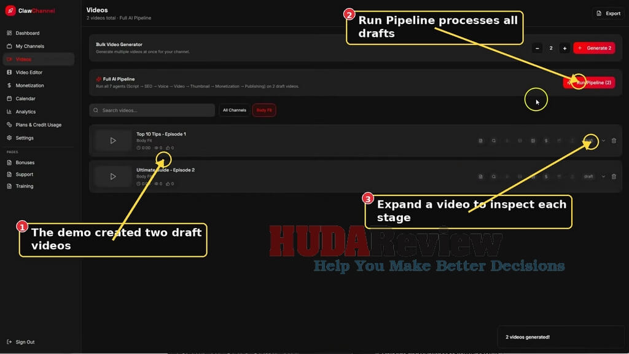Click the SEO search icon for Episode 2
Viewport: 629px width, 354px height.
pyautogui.click(x=494, y=176)
